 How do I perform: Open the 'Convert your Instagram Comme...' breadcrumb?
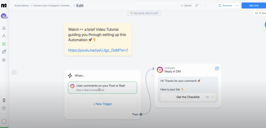[x=52, y=6]
